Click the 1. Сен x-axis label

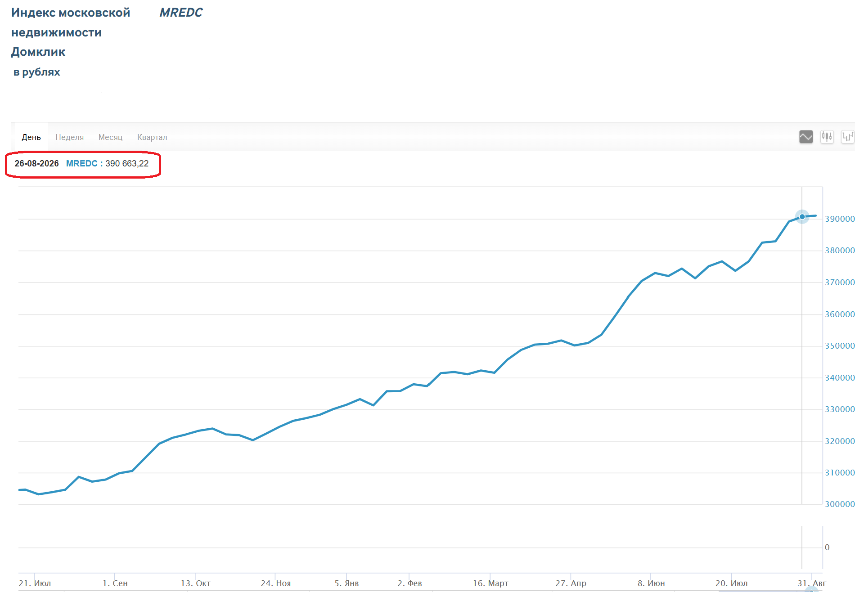(115, 583)
